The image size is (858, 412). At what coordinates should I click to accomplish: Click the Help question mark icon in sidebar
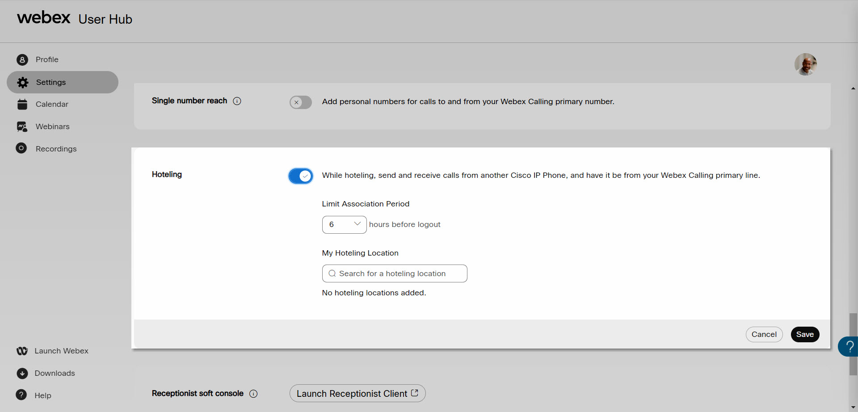(x=21, y=395)
